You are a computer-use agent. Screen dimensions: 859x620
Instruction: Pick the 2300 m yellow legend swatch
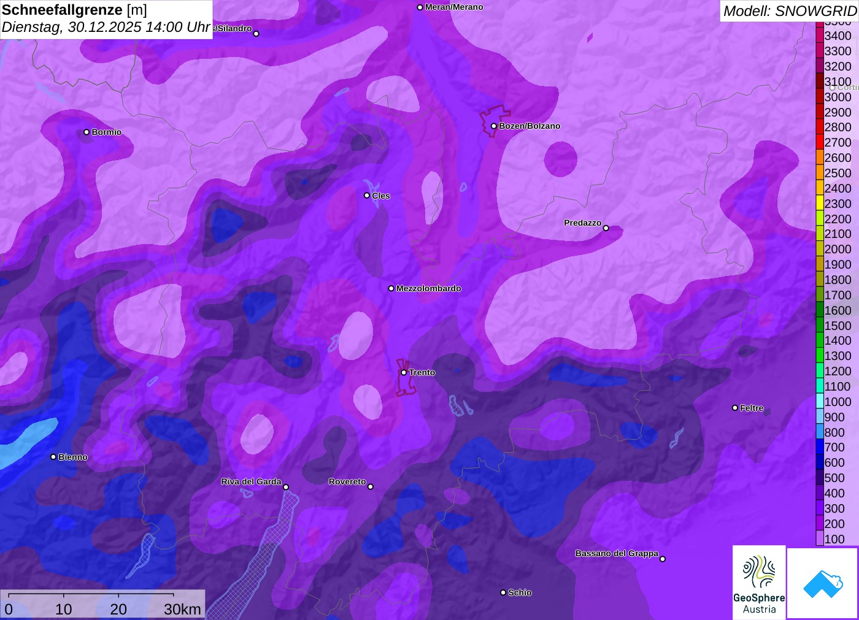pyautogui.click(x=820, y=204)
